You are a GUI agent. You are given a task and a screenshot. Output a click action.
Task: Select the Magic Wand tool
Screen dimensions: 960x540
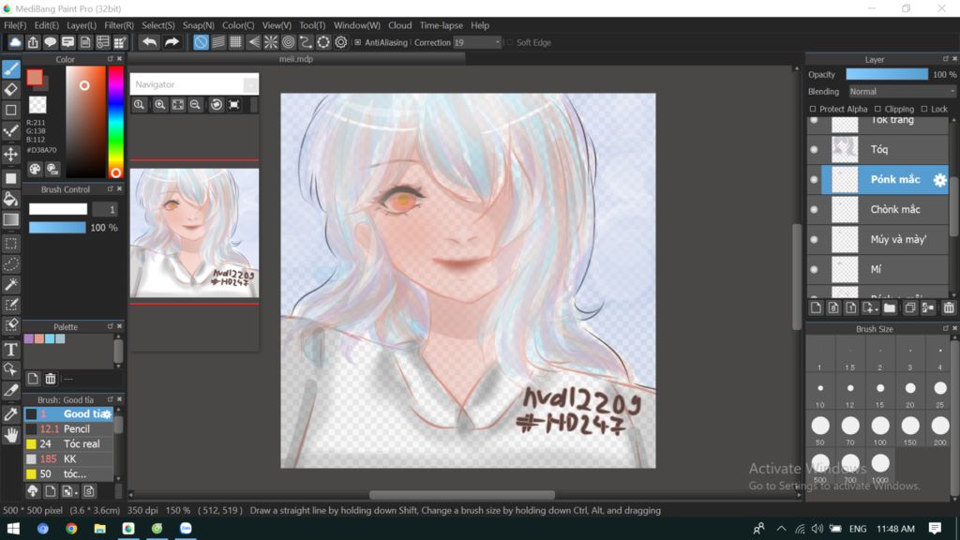(x=11, y=284)
